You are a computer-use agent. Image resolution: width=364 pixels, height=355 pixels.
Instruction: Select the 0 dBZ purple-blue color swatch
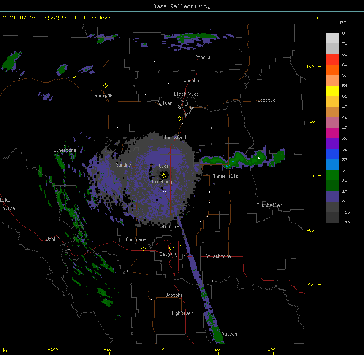coord(332,196)
